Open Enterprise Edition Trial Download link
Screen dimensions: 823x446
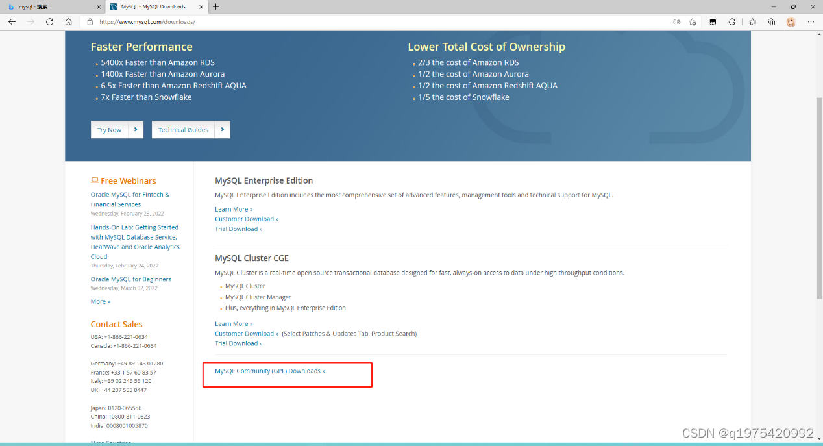[x=239, y=229]
